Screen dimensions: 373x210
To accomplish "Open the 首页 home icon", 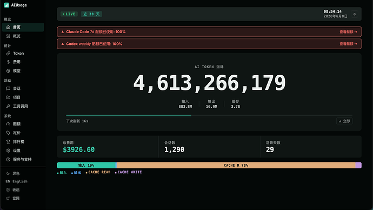I will coord(8,27).
